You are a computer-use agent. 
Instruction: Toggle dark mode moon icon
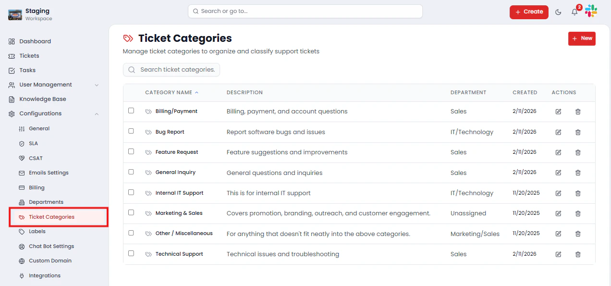click(x=558, y=12)
